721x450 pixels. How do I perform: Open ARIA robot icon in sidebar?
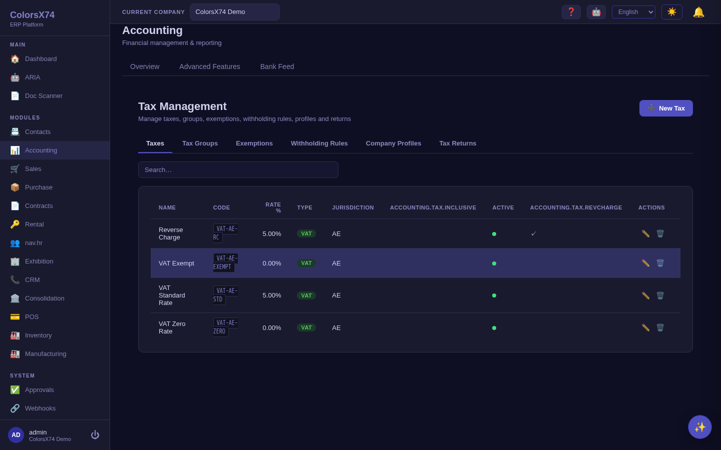(15, 77)
